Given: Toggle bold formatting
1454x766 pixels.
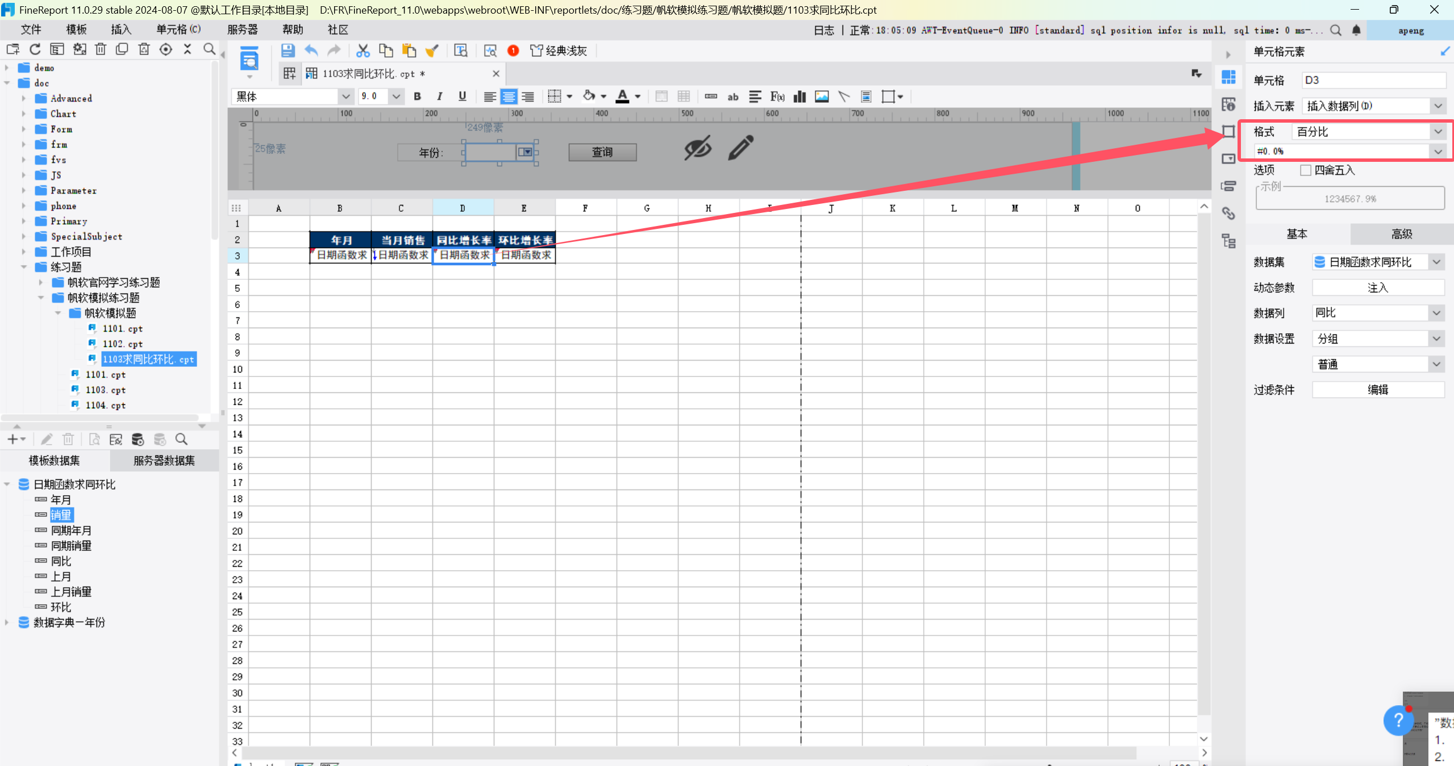Looking at the screenshot, I should (x=417, y=97).
